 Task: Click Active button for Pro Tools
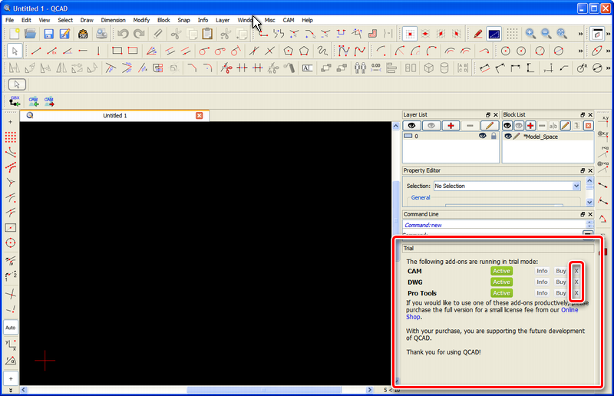[501, 293]
